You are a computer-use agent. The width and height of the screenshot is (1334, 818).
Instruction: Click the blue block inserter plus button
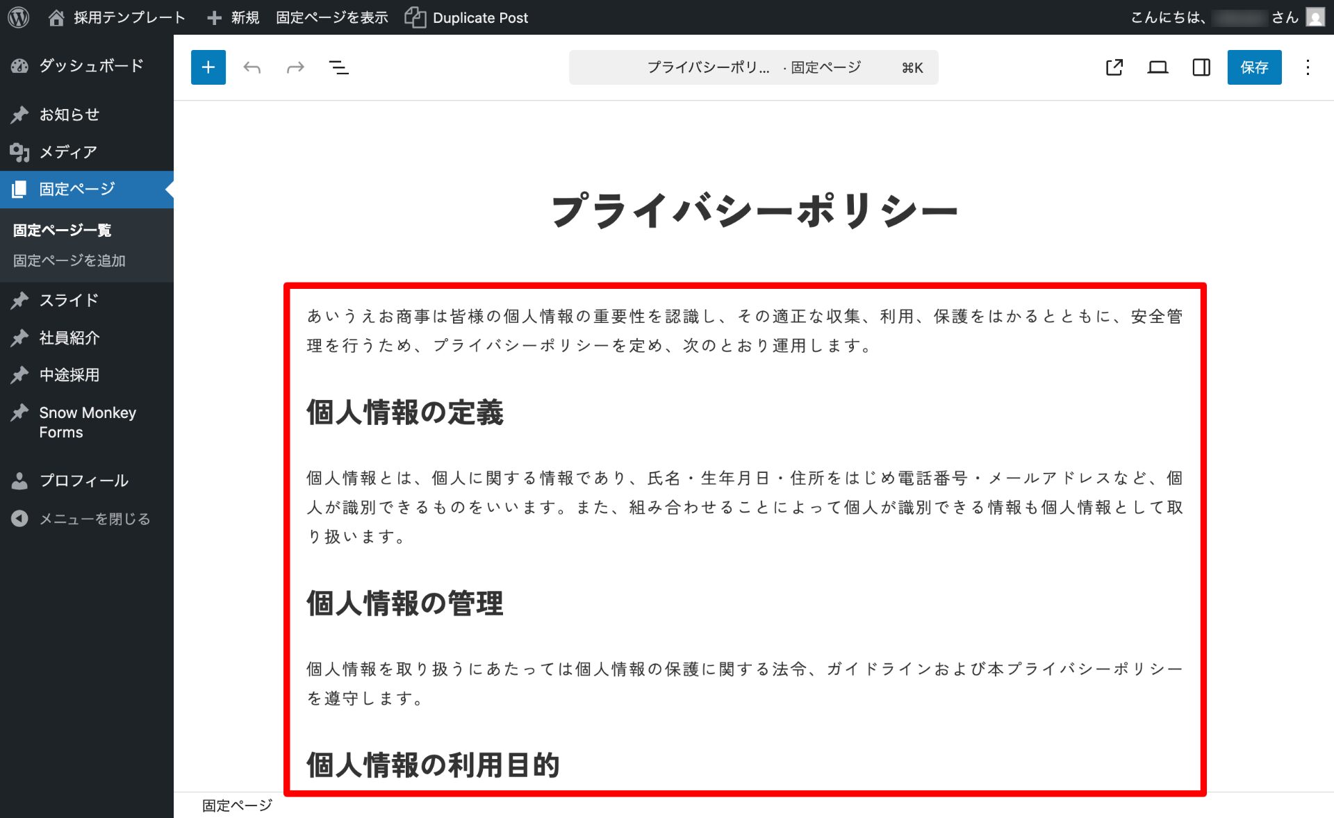pyautogui.click(x=208, y=67)
